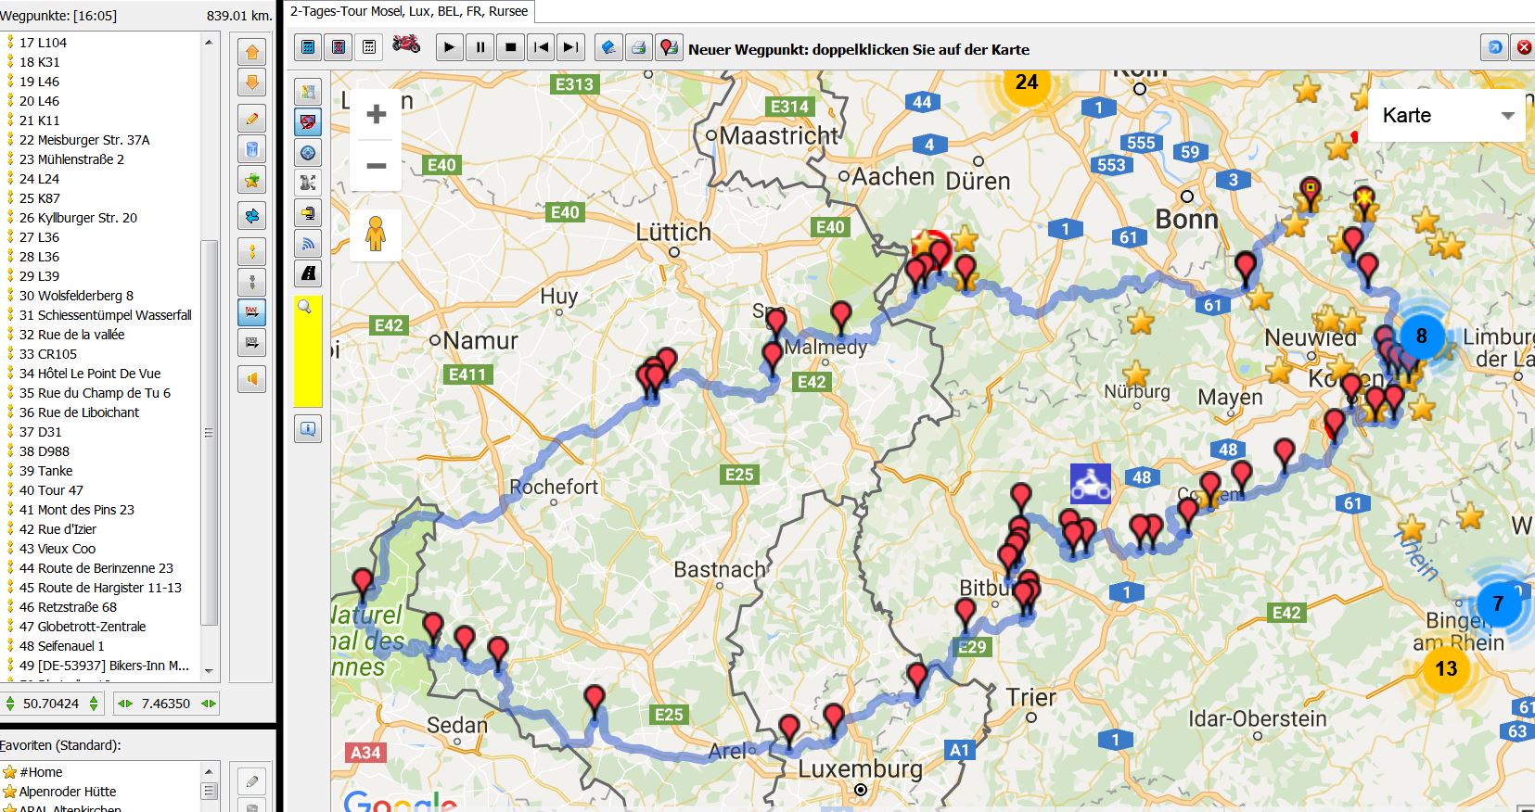The width and height of the screenshot is (1535, 812).
Task: Click the trash bin delete icon
Action: click(251, 149)
